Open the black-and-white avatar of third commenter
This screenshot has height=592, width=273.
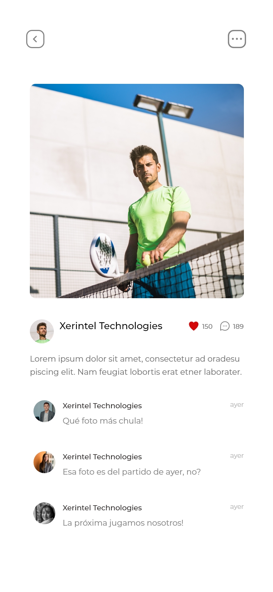pos(44,513)
